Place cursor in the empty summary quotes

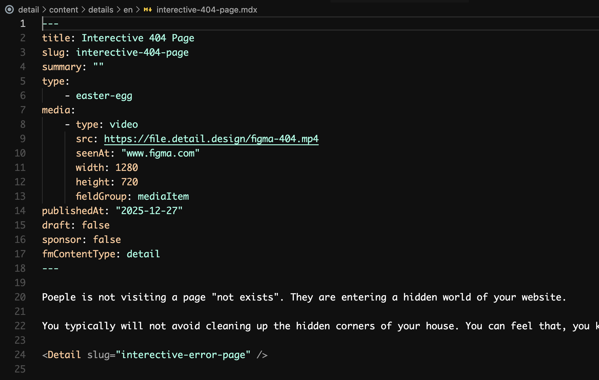coord(98,67)
